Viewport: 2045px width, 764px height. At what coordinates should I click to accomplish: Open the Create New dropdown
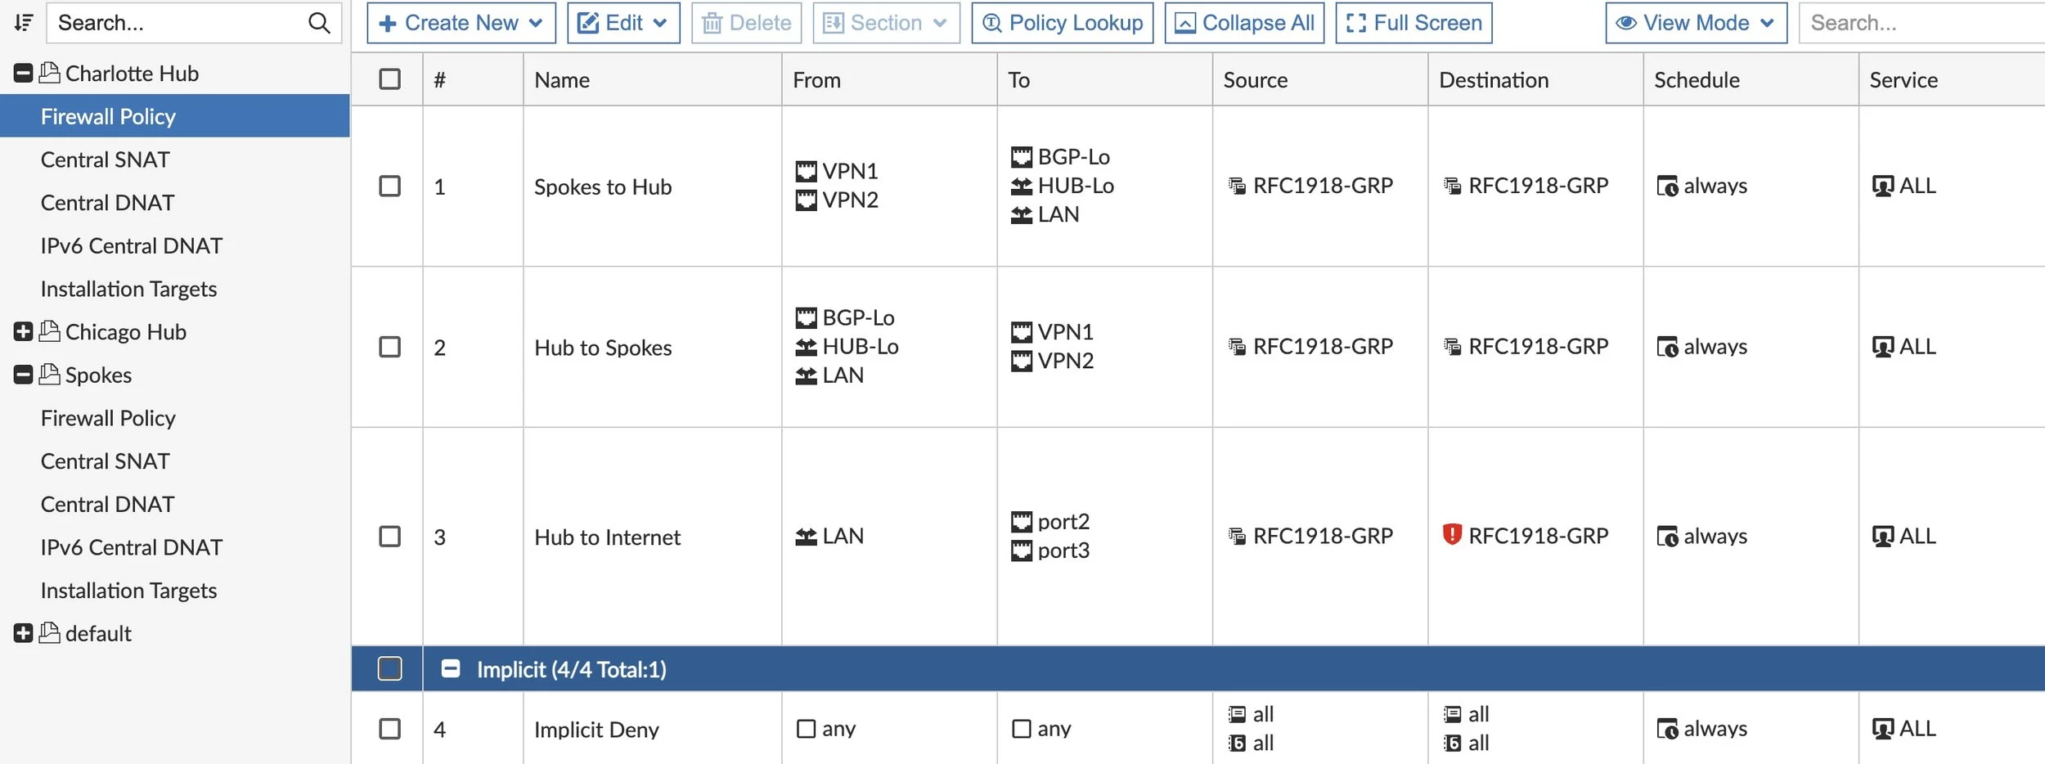point(461,23)
